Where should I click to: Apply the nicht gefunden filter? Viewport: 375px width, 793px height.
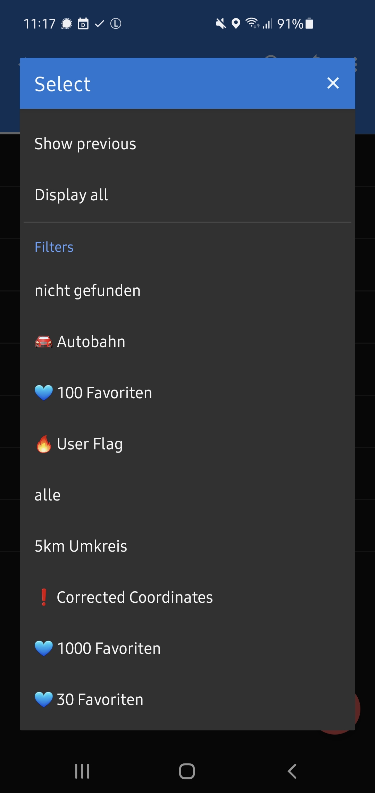(87, 290)
